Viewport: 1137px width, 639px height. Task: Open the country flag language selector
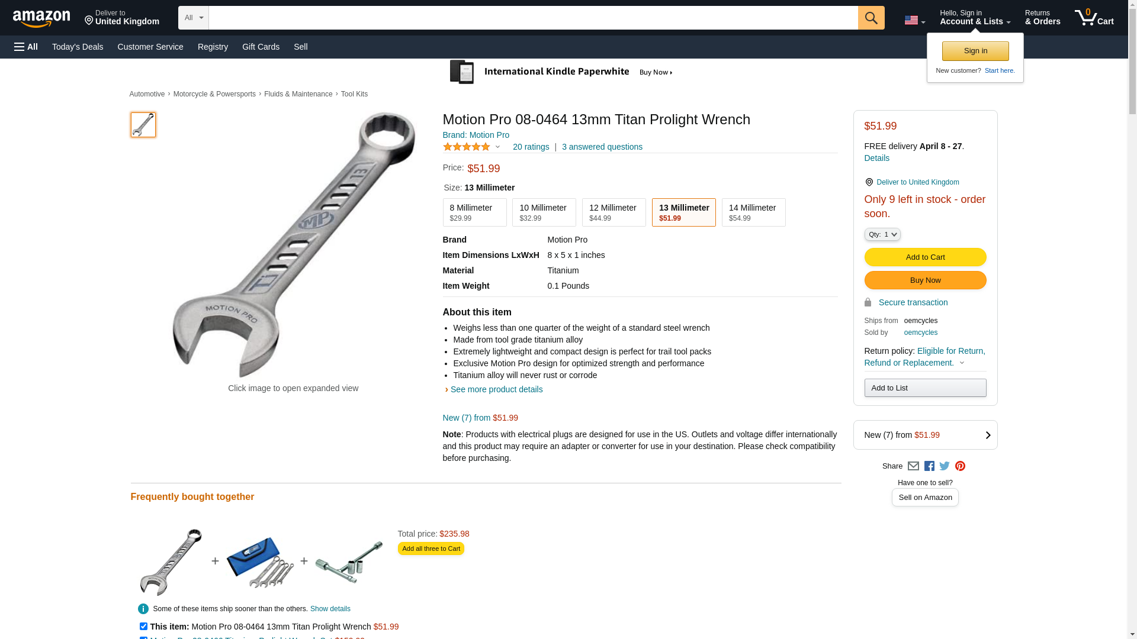coord(914,20)
